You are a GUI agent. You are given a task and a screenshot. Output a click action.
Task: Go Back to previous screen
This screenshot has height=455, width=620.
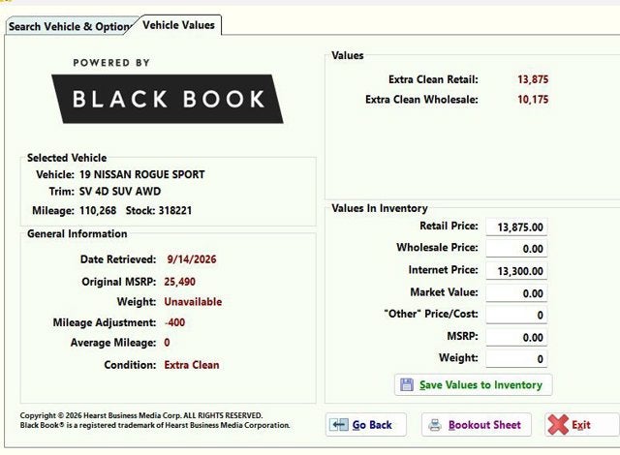(x=366, y=425)
